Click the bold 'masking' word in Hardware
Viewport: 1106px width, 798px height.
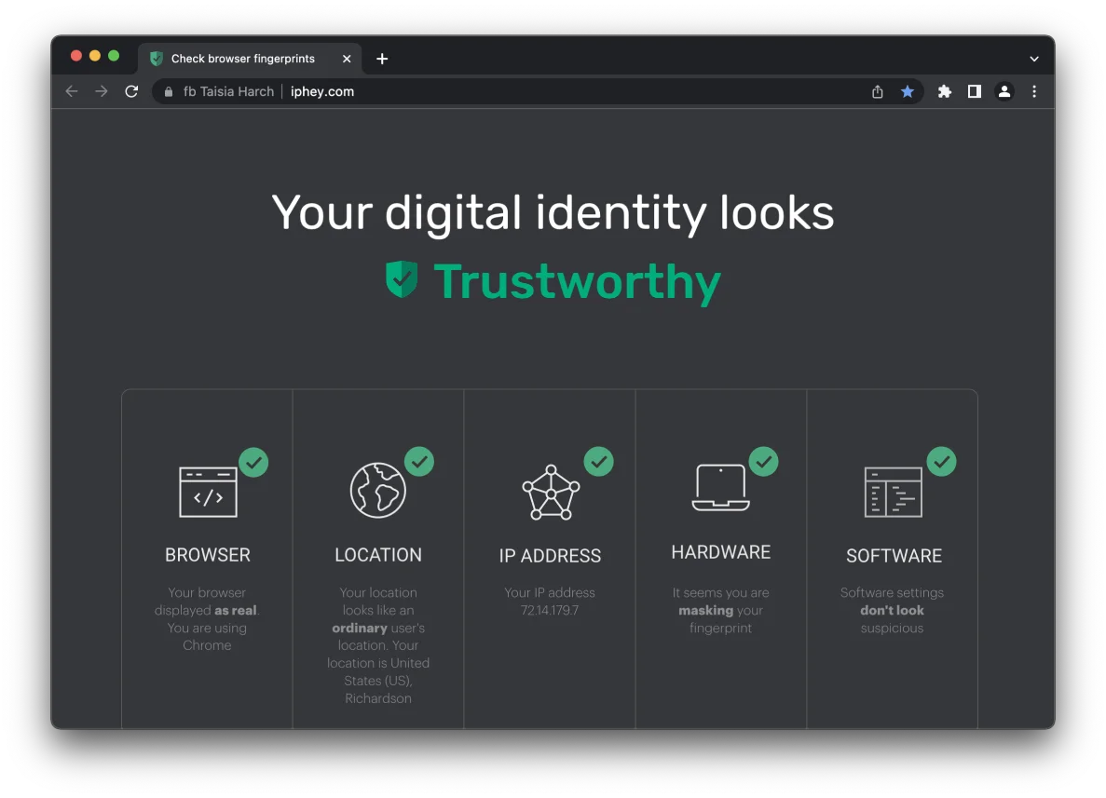pos(705,611)
